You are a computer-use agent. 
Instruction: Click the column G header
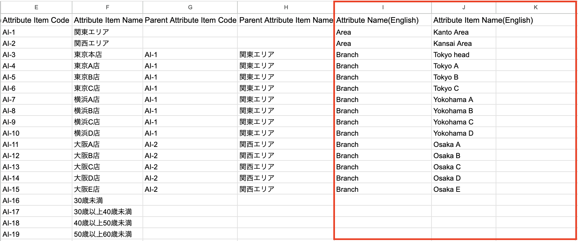click(190, 7)
